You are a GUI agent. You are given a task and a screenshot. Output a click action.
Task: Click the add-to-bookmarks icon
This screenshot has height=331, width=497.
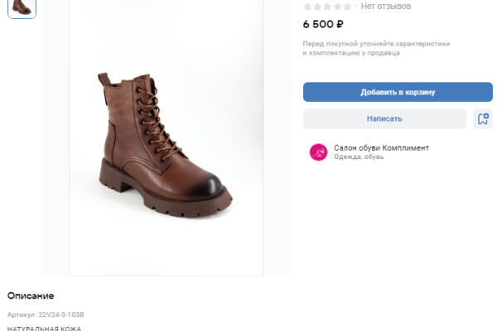[x=483, y=119]
